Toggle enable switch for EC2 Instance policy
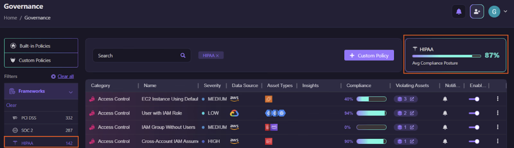The image size is (514, 148). [x=474, y=99]
